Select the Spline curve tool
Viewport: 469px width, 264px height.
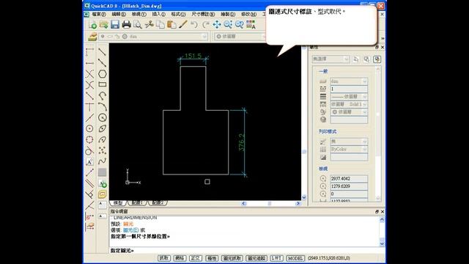(x=103, y=161)
